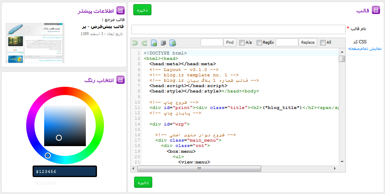This screenshot has height=194, width=385.
Task: Enable the A/a case-sensitive checkbox
Action: click(242, 43)
